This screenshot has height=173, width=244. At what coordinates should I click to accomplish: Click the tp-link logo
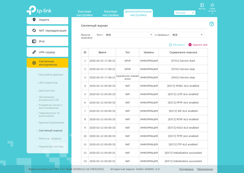click(x=39, y=10)
